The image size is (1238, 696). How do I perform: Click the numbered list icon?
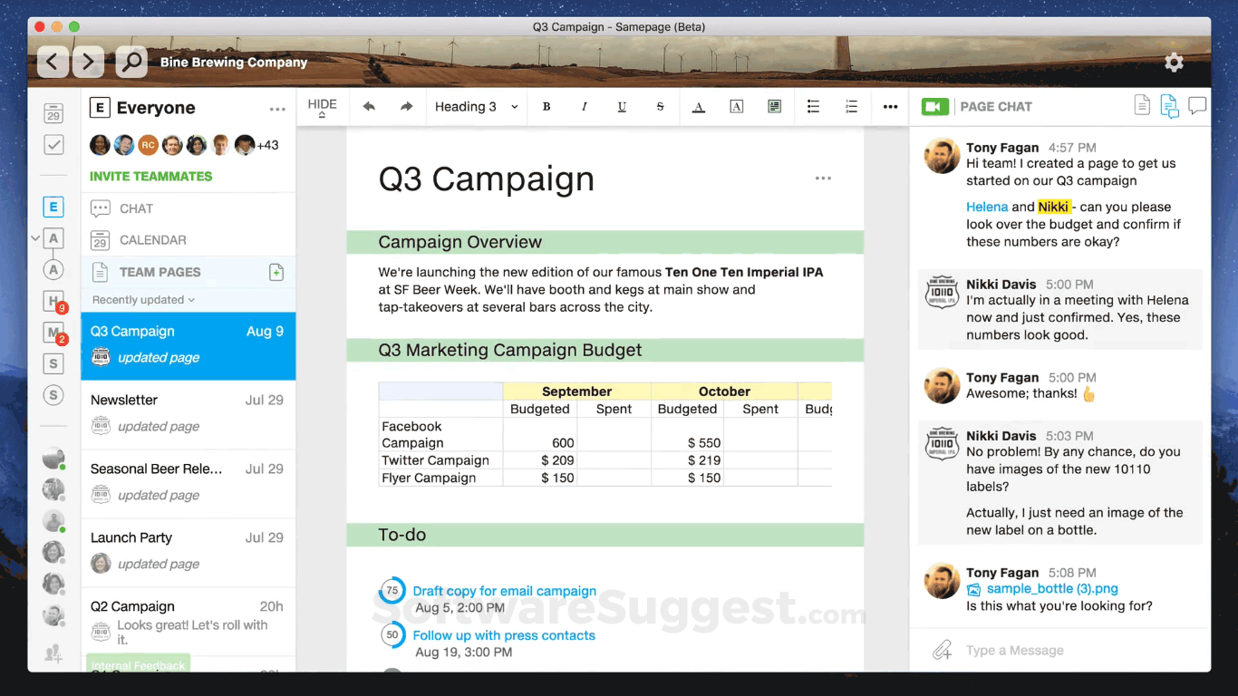pos(851,106)
